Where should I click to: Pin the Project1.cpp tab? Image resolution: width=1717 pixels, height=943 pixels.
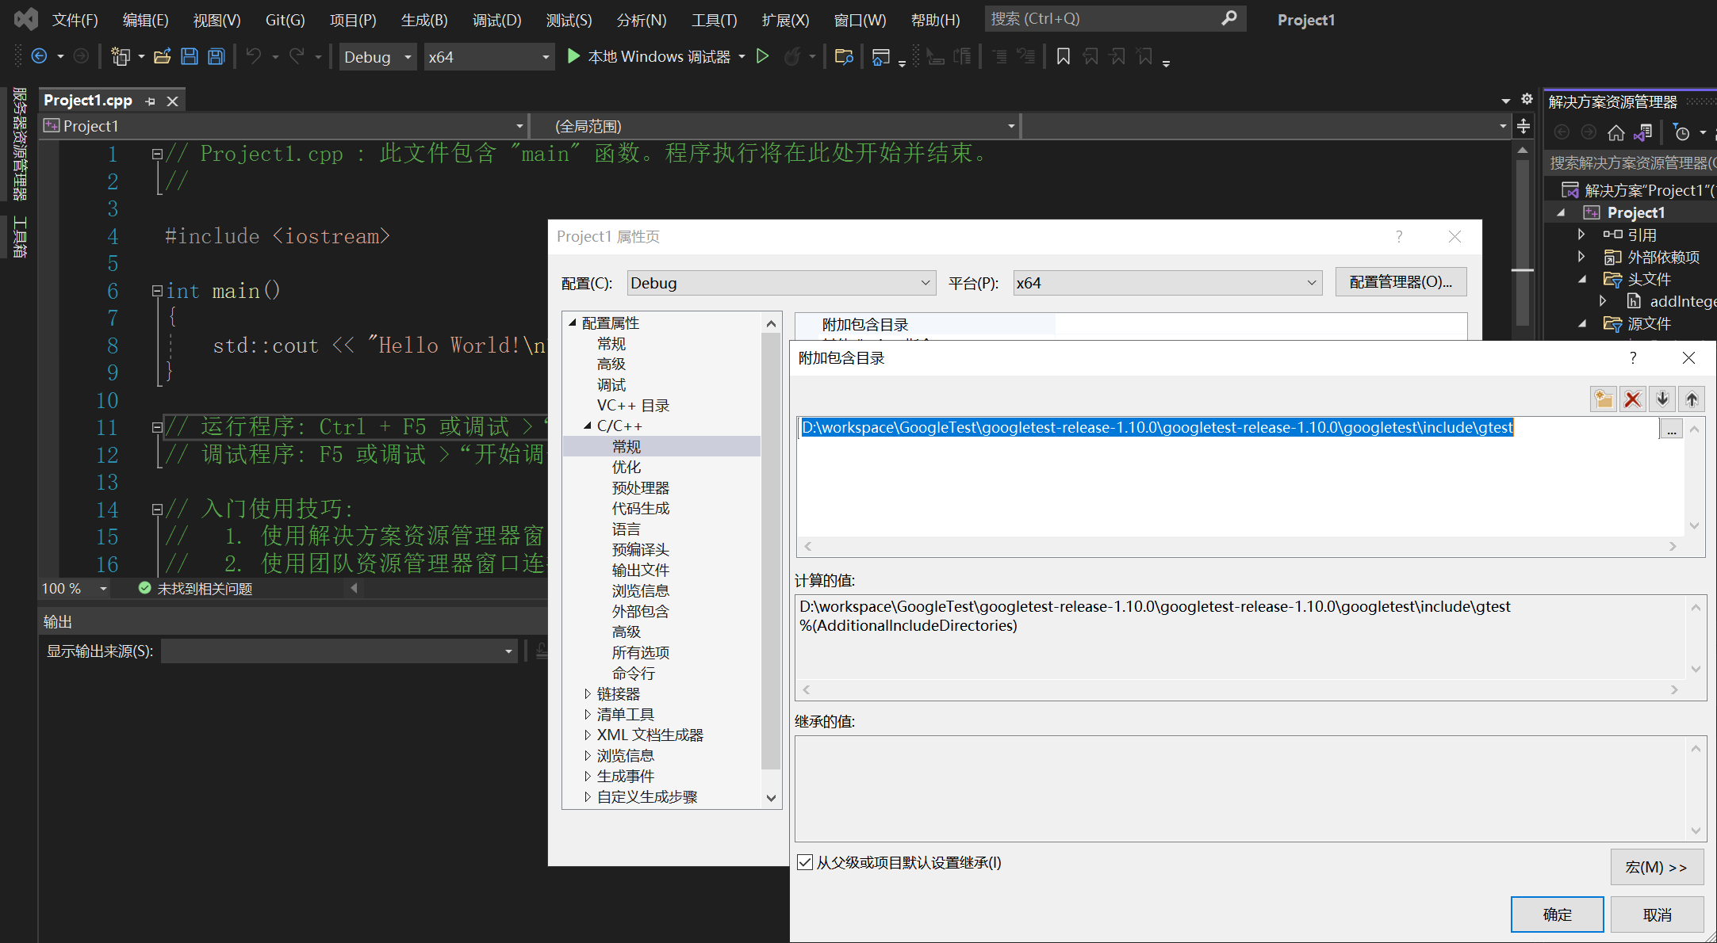pyautogui.click(x=150, y=101)
